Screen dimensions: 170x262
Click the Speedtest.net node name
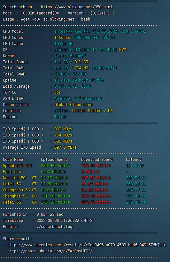point(18,166)
